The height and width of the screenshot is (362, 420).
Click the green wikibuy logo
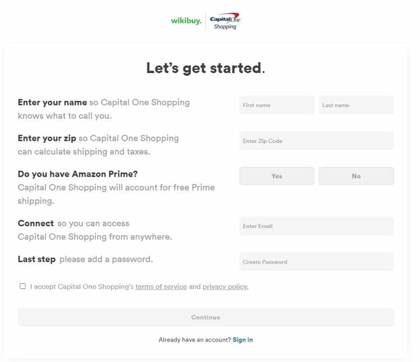(x=186, y=21)
